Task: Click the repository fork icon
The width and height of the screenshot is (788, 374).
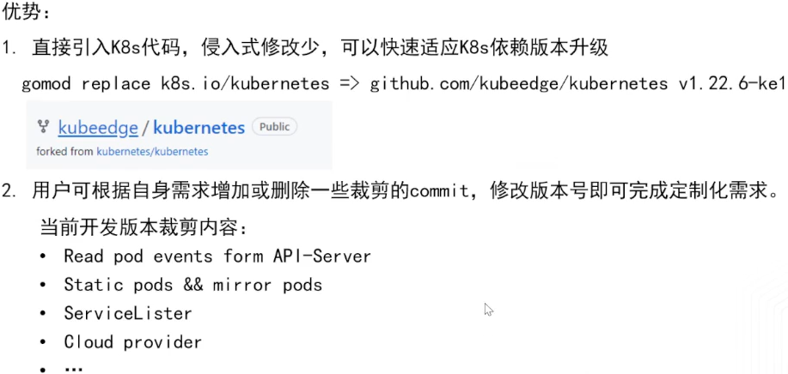Action: tap(43, 127)
